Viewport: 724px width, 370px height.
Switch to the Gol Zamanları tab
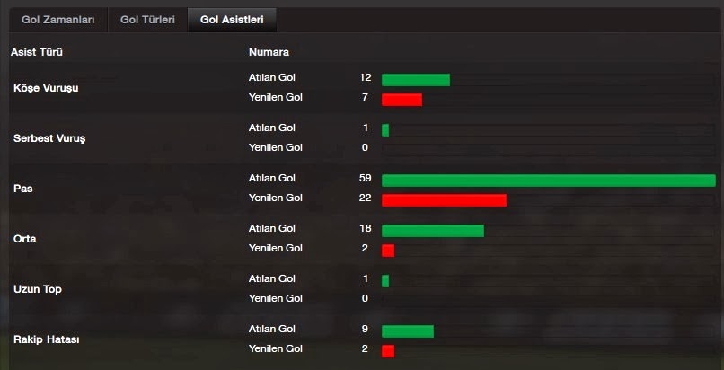58,21
